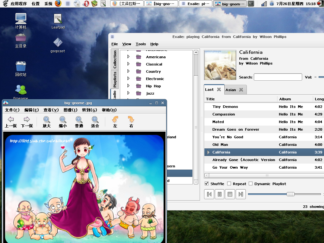The image size is (324, 243).
Task: Open the Exaile File menu
Action: (x=115, y=44)
